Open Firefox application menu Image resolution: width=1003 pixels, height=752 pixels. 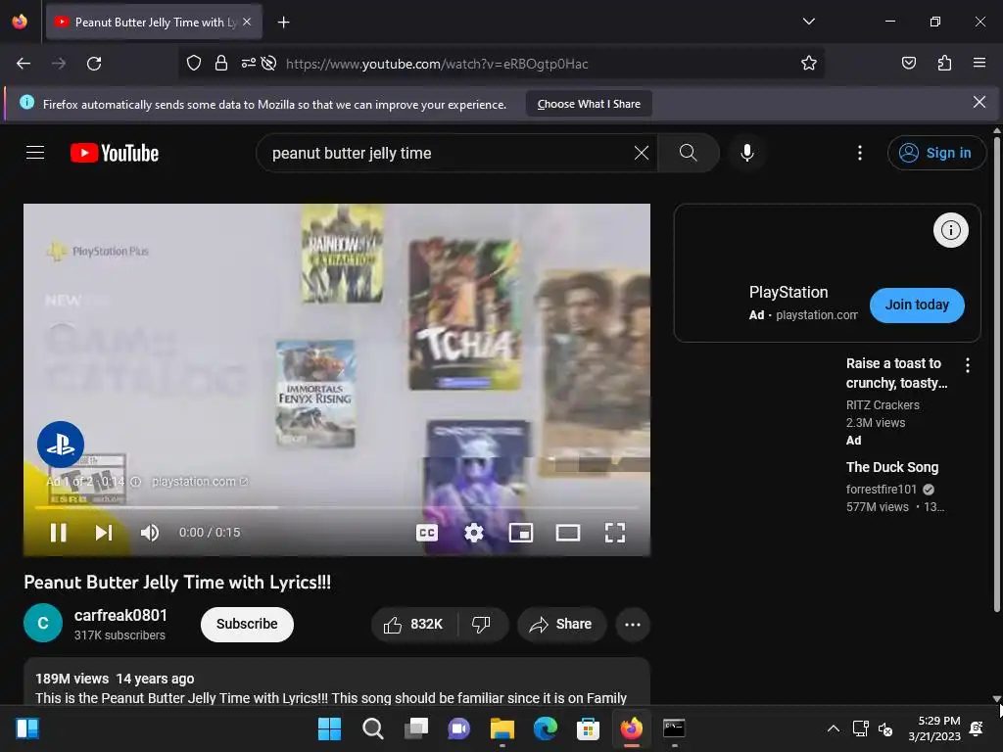point(979,63)
